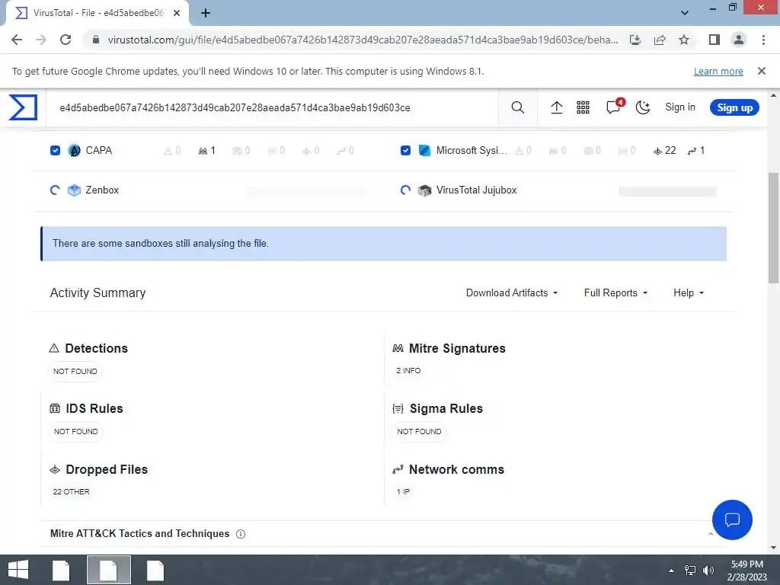The image size is (780, 585).
Task: Click the Detections warning triangle icon
Action: [x=54, y=348]
